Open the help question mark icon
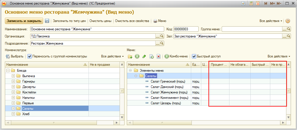Viewport: 297px width, 130px height. [288, 21]
